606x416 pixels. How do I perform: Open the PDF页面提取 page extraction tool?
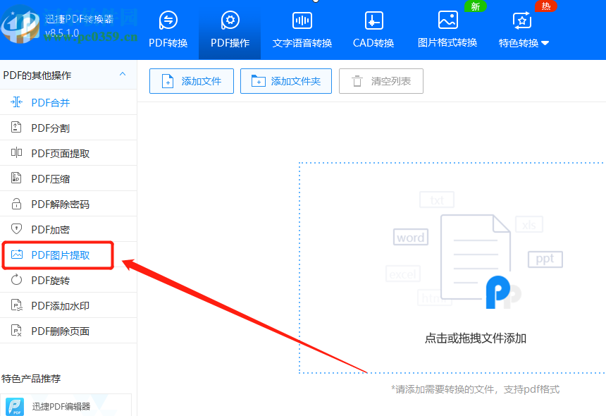point(49,153)
